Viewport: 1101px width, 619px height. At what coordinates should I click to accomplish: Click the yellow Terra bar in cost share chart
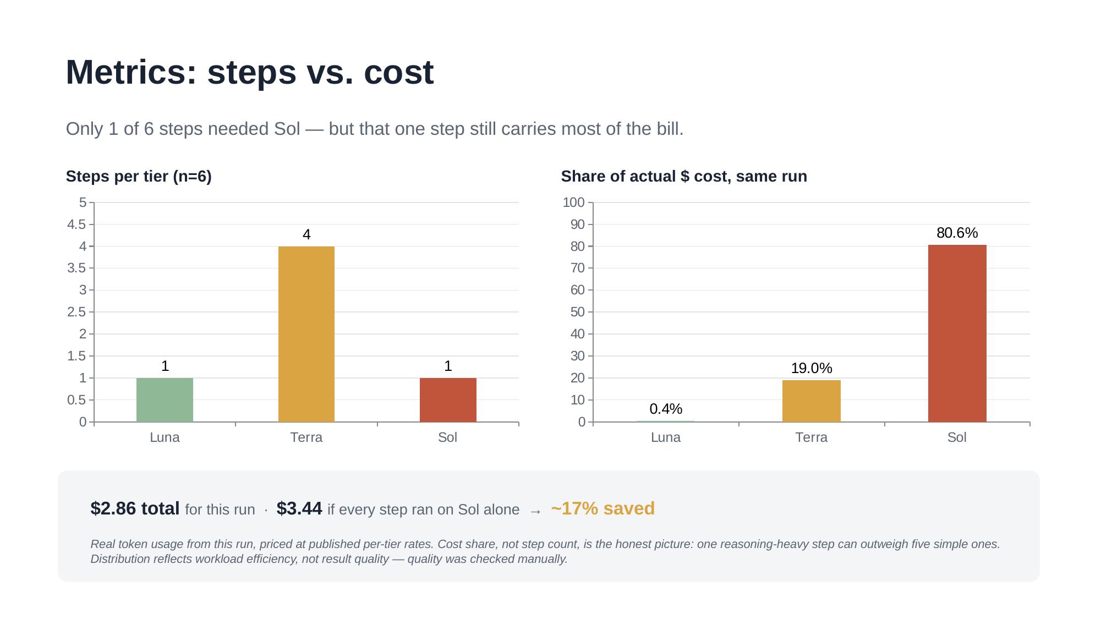(811, 401)
